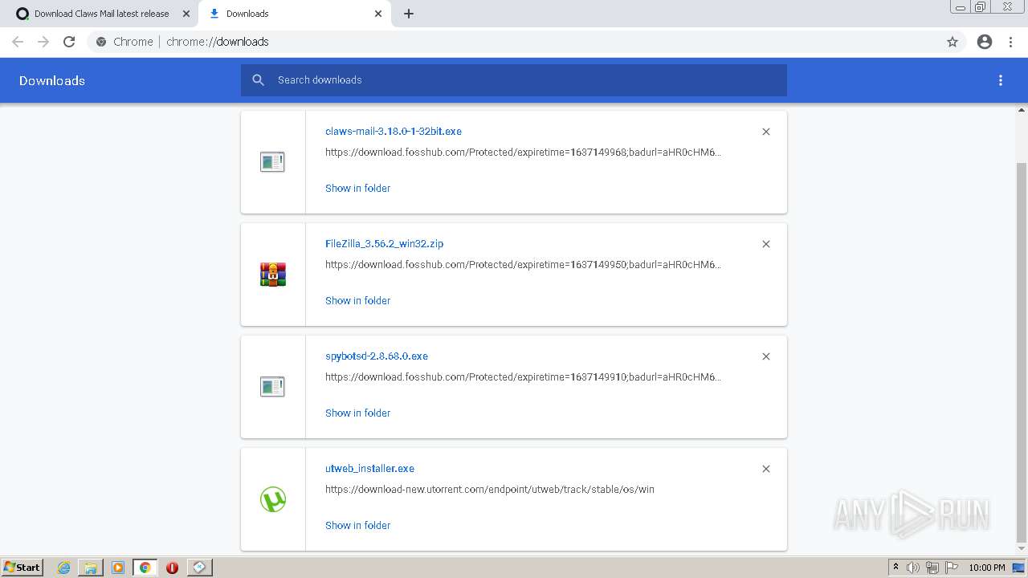
Task: Click the FileZilla zip archive icon
Action: (x=273, y=275)
